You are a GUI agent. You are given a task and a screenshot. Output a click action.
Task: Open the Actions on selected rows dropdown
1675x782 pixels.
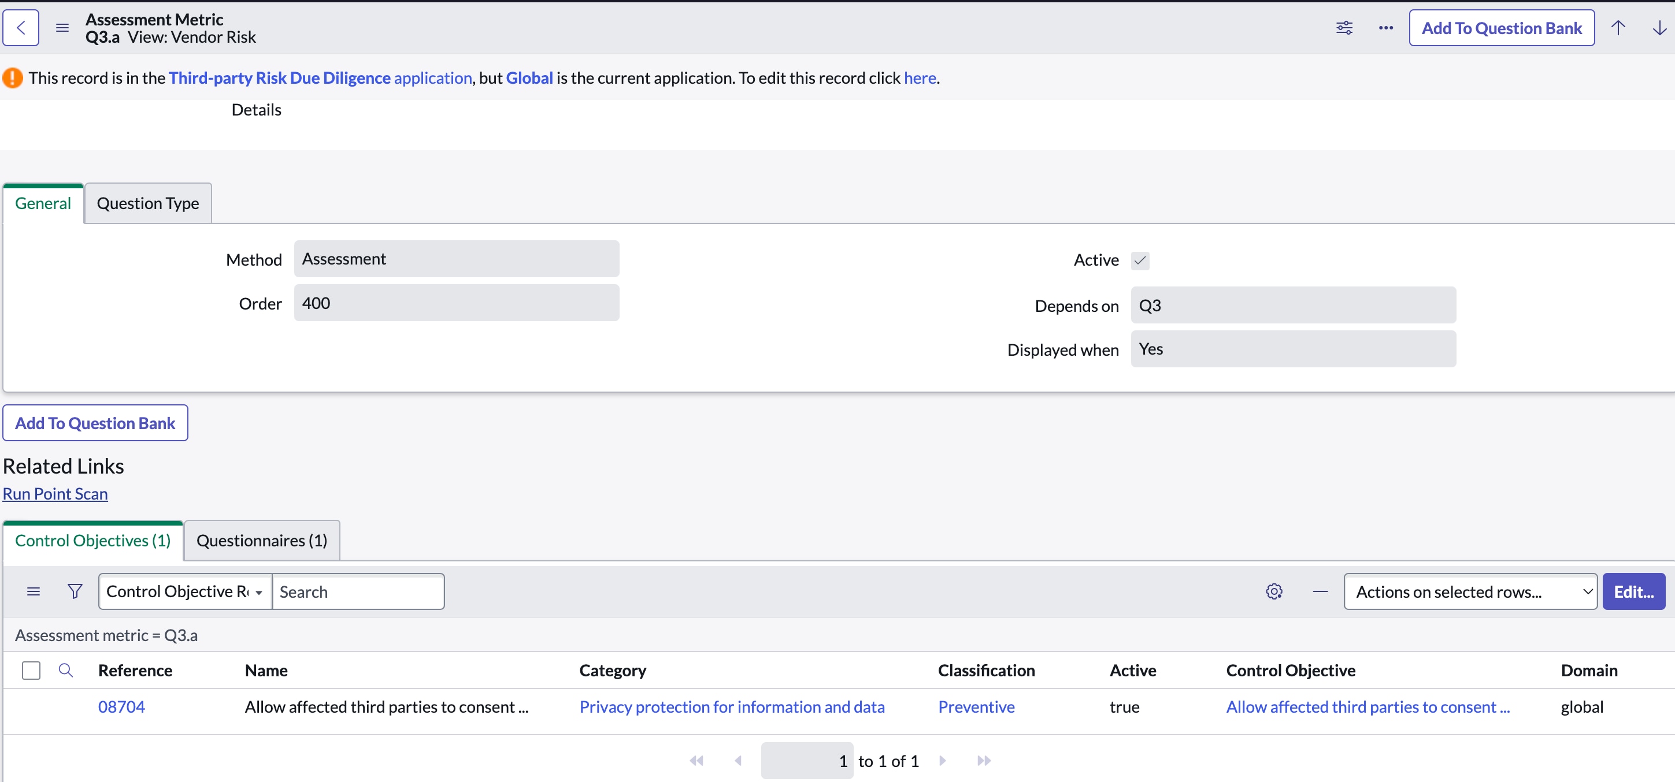[1469, 591]
